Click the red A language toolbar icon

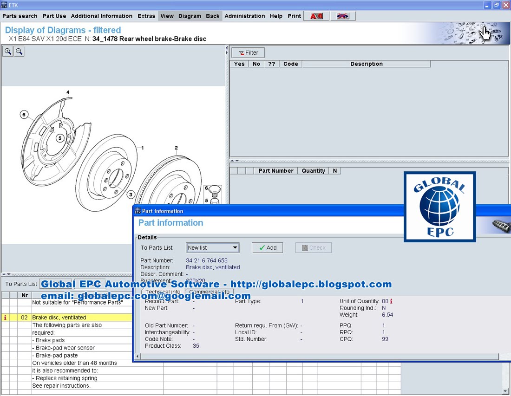[x=316, y=16]
